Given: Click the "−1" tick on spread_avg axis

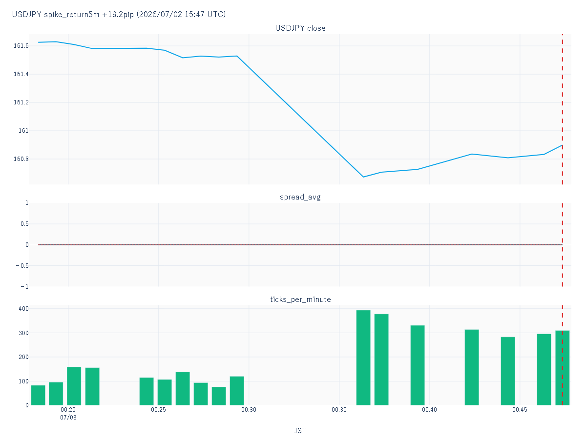Looking at the screenshot, I should point(24,287).
